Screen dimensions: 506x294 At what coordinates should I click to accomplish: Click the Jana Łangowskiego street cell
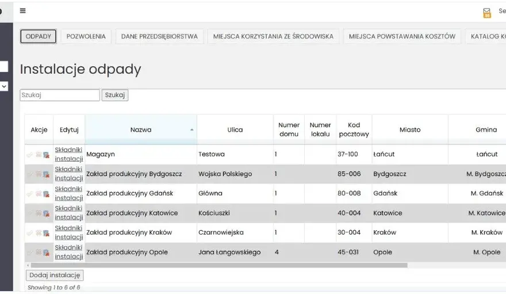coord(235,252)
